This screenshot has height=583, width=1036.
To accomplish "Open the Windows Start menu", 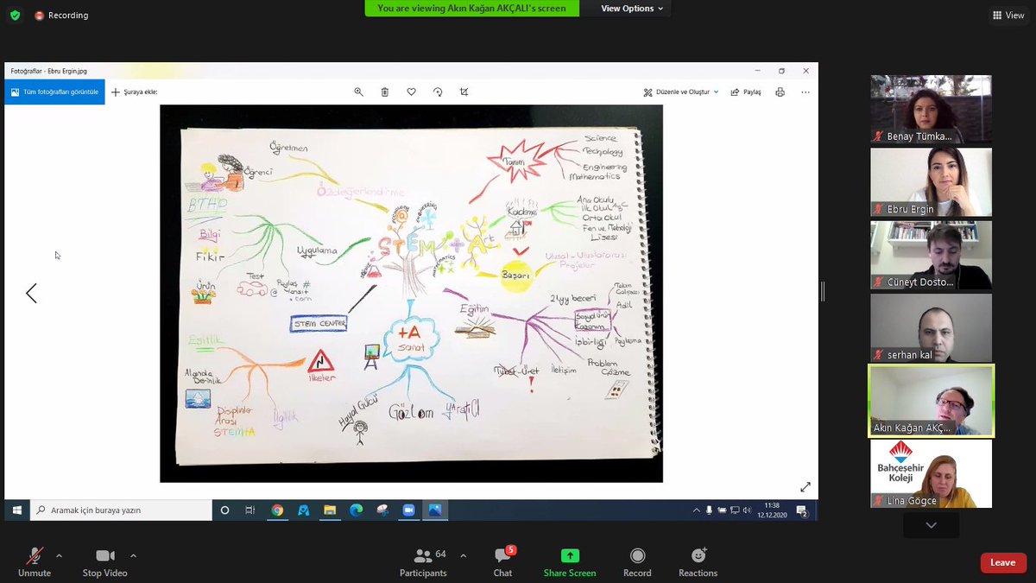I will pos(16,510).
